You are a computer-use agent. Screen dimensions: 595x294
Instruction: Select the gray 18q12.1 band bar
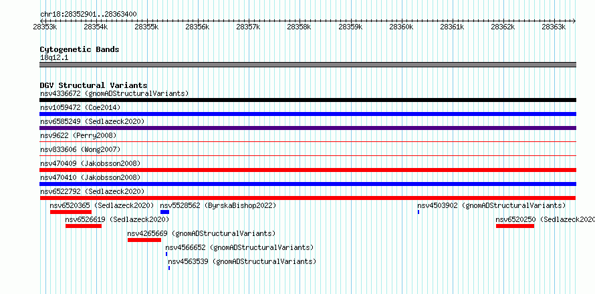point(308,65)
